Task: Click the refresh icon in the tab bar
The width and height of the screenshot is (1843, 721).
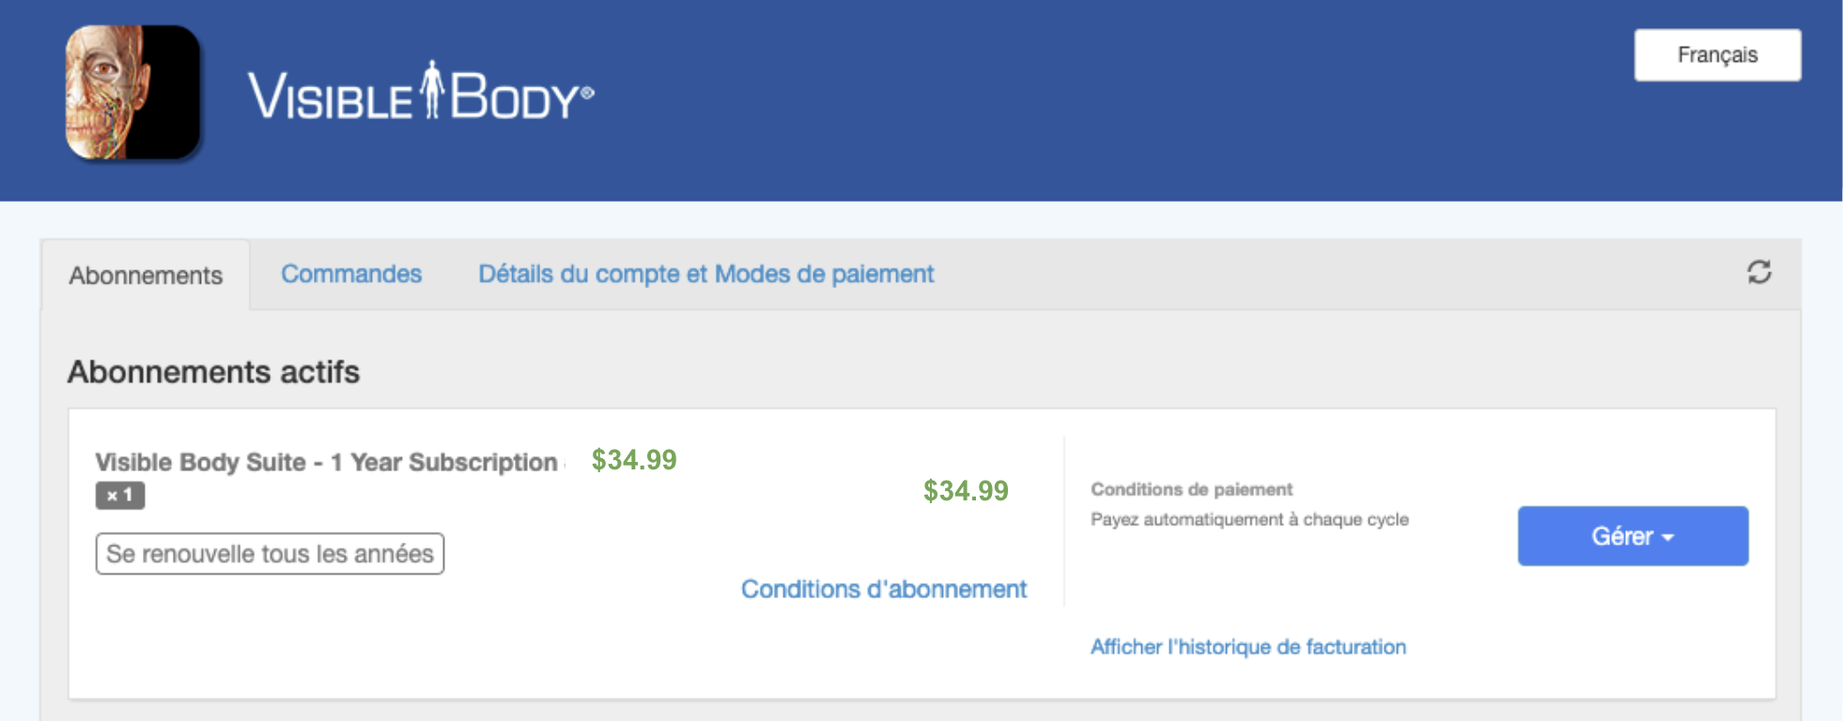Action: pyautogui.click(x=1758, y=272)
